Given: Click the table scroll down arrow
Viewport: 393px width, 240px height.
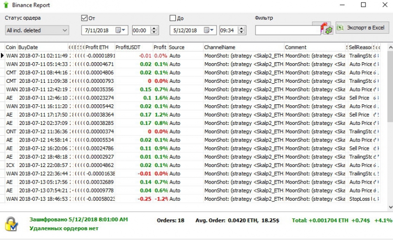Looking at the screenshot, I should 390,207.
